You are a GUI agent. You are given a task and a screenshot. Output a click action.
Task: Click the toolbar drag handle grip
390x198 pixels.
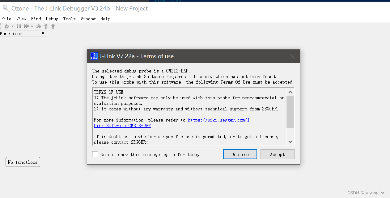tap(2, 27)
